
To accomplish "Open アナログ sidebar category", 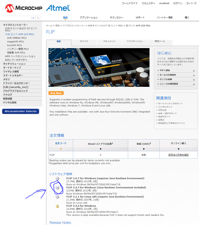I will tap(7, 95).
